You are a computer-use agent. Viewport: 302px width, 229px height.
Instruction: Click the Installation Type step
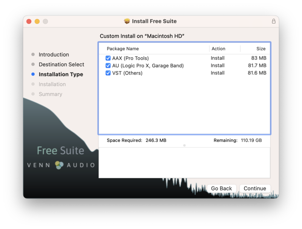[x=61, y=74]
